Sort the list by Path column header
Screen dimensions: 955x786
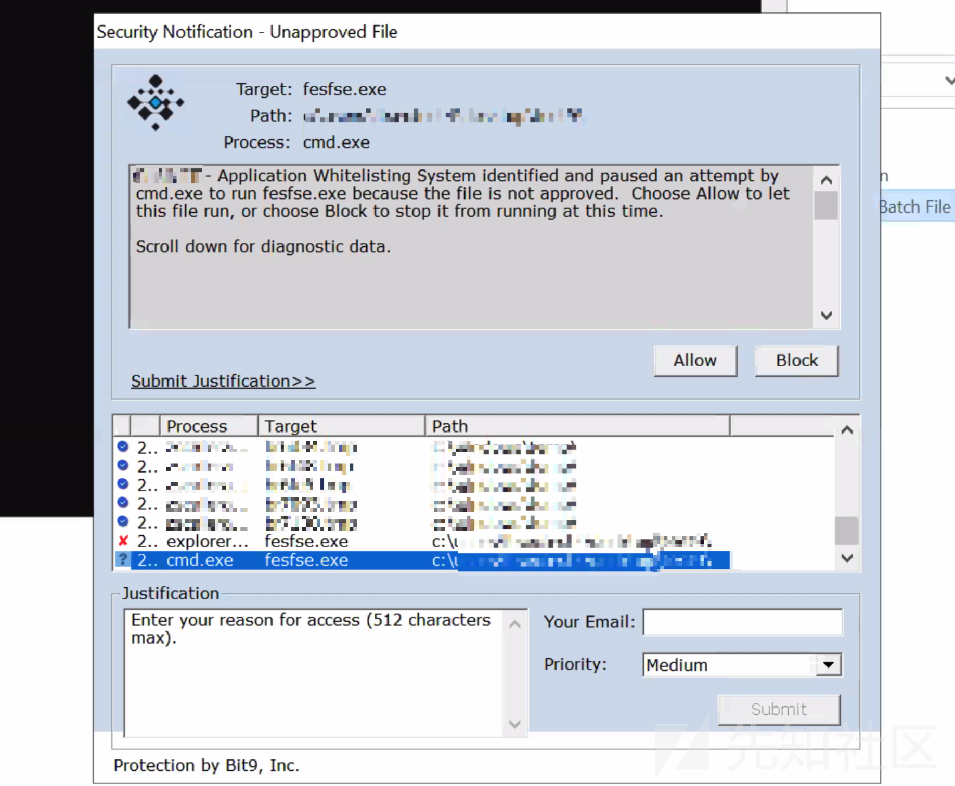coord(577,426)
